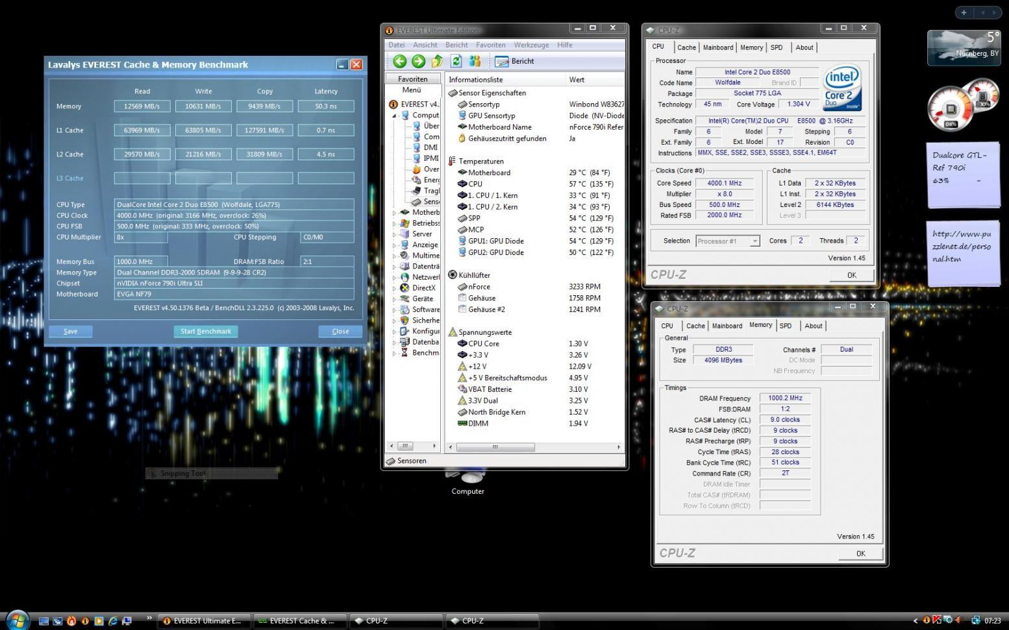Click the CPU meter gauge gadget

pyautogui.click(x=951, y=110)
